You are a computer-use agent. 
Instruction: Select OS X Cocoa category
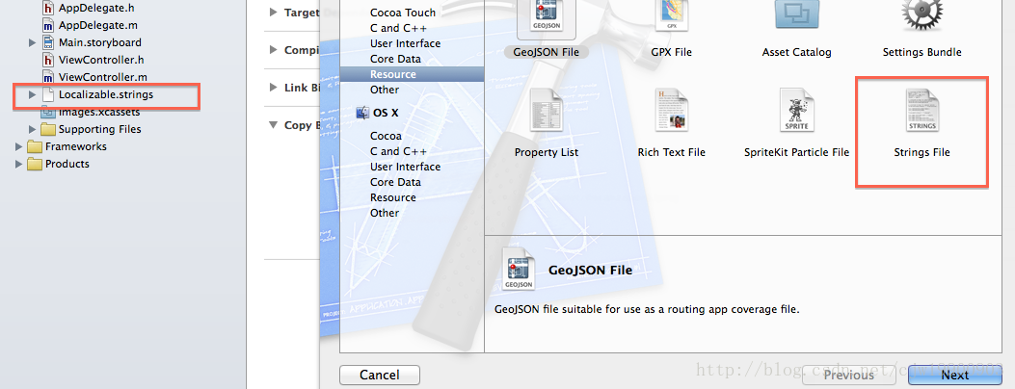click(x=386, y=136)
